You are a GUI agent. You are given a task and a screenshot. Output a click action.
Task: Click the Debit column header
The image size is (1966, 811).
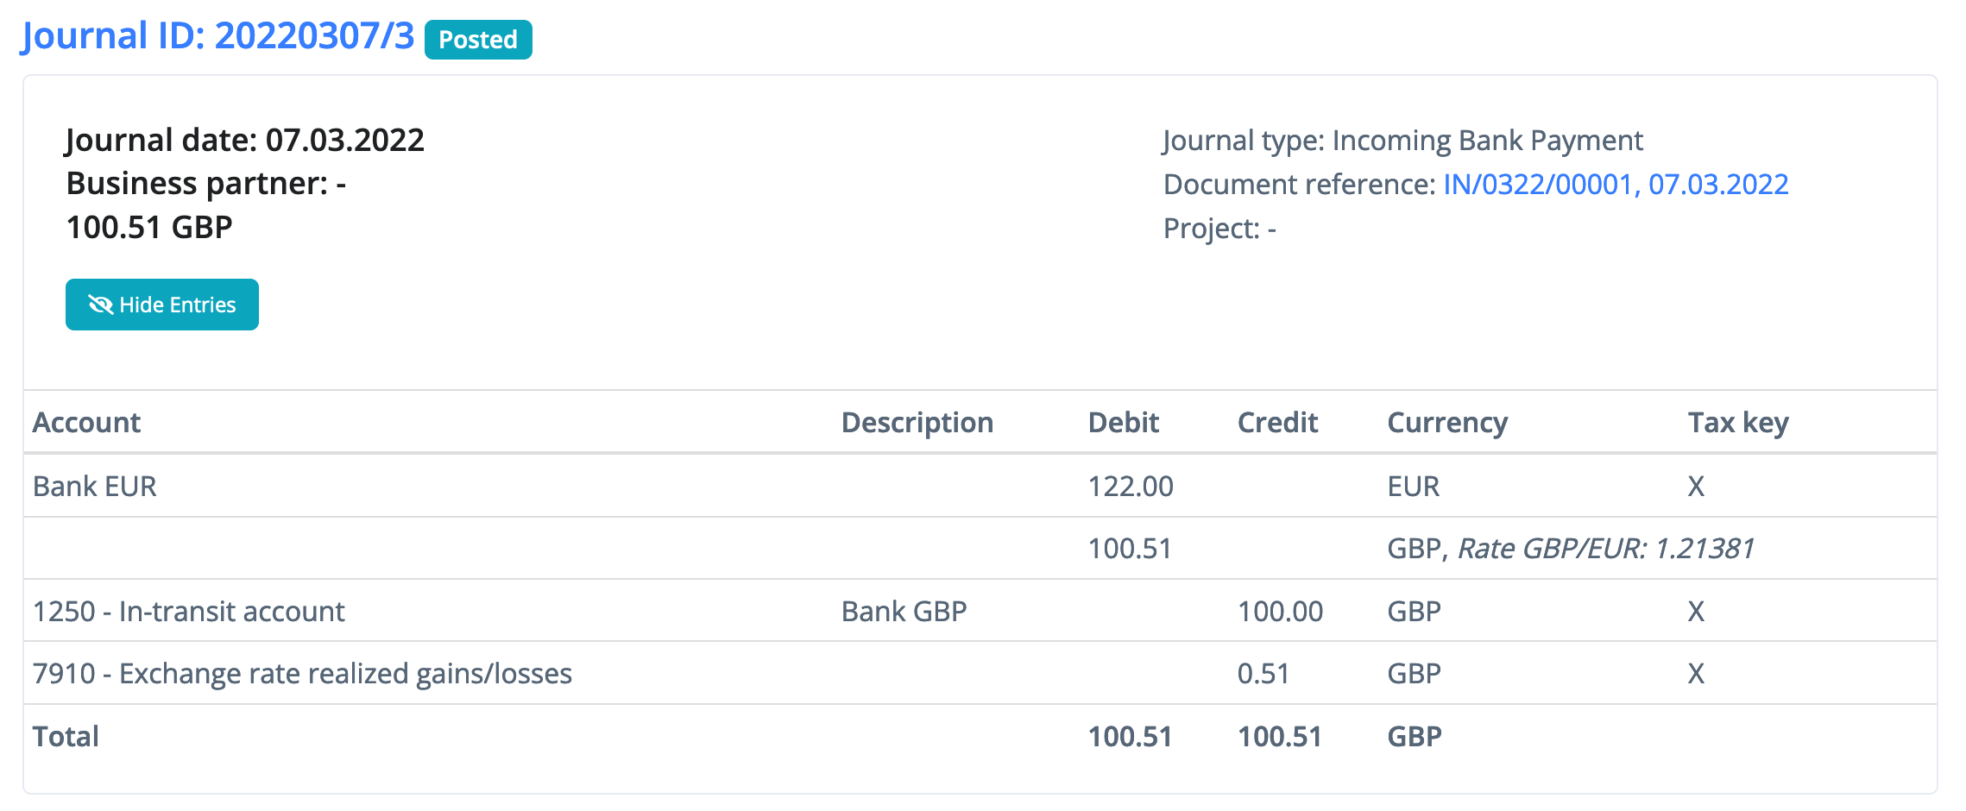pos(1123,423)
